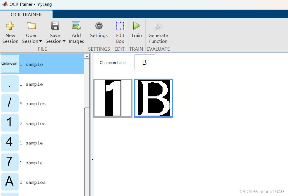Expand the Open Session dropdown arrow
This screenshot has width=288, height=196.
41,41
